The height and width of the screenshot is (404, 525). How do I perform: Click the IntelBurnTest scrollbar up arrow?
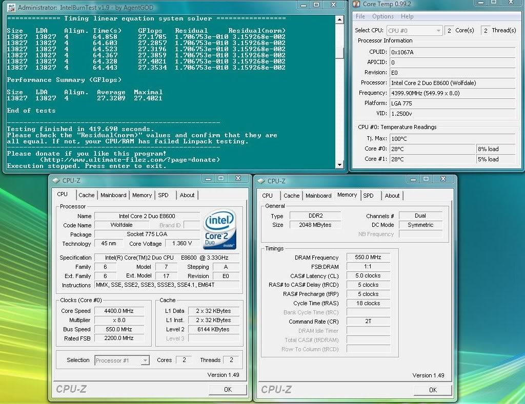[x=339, y=20]
